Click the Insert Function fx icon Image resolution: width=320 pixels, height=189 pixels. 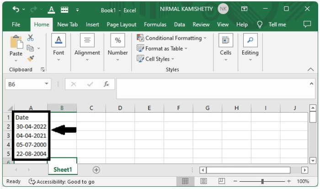(x=107, y=84)
